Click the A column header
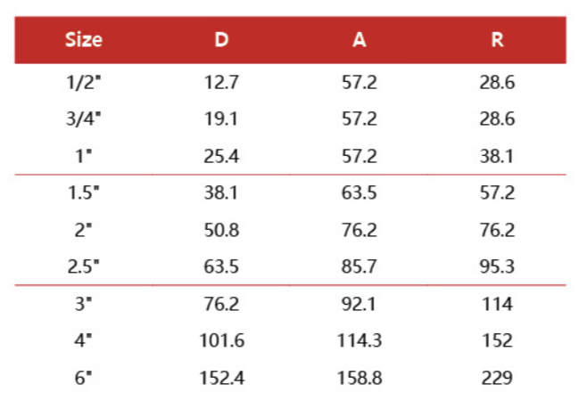The image size is (587, 409). click(x=360, y=40)
